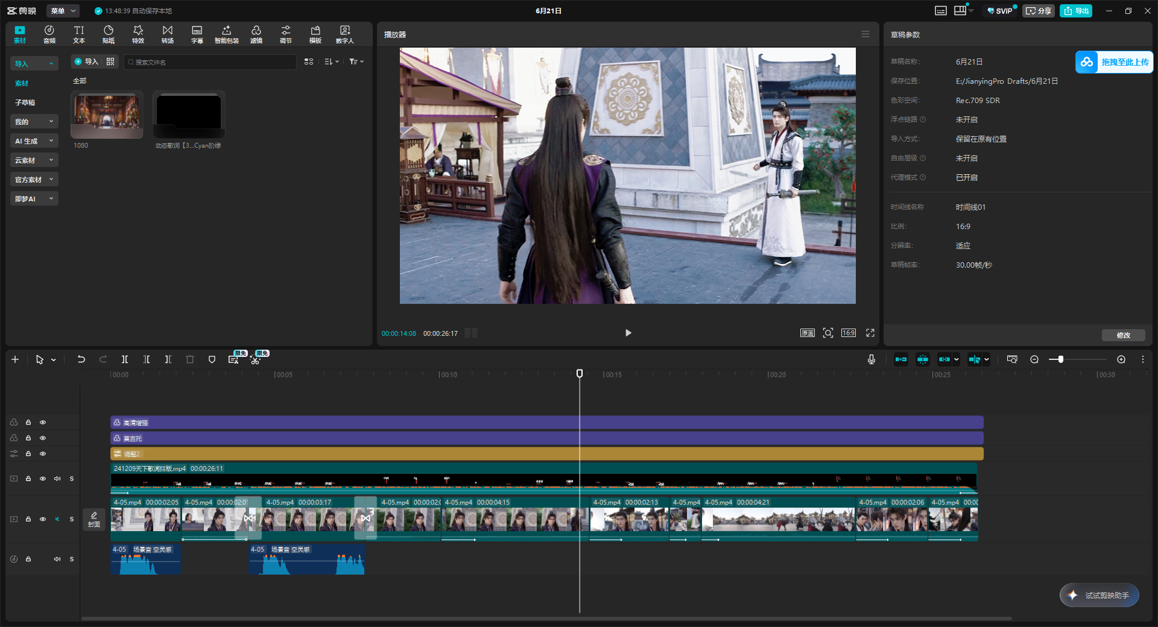Image resolution: width=1158 pixels, height=627 pixels.
Task: Trim left of playhead with delete-left tool
Action: point(147,359)
